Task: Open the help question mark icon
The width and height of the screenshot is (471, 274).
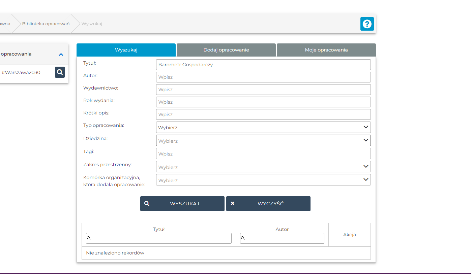Action: 367,24
